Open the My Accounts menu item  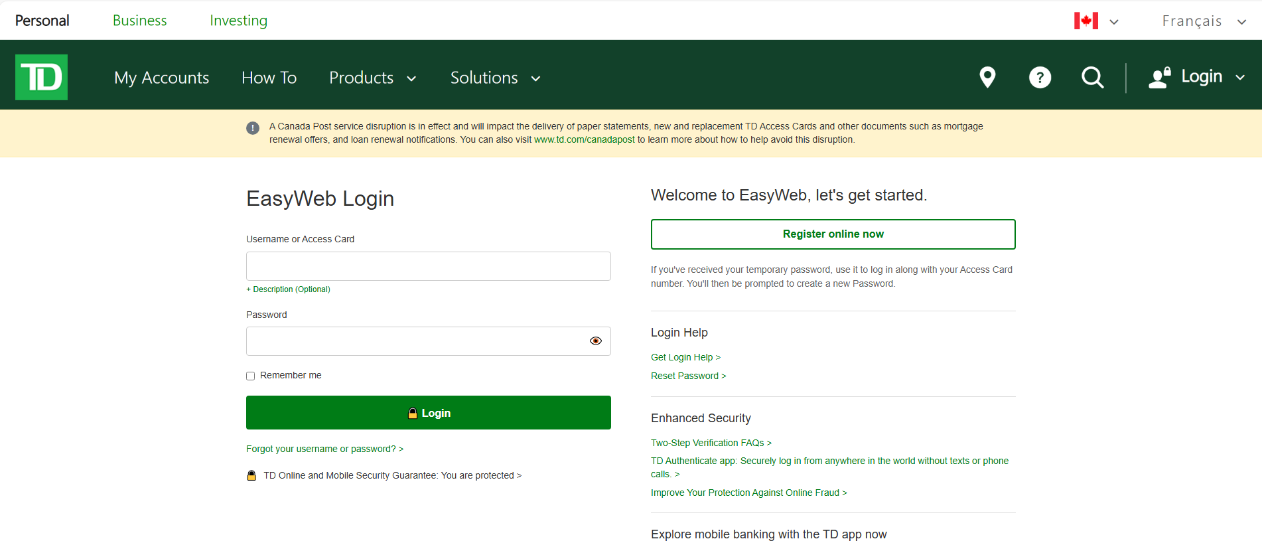point(162,78)
